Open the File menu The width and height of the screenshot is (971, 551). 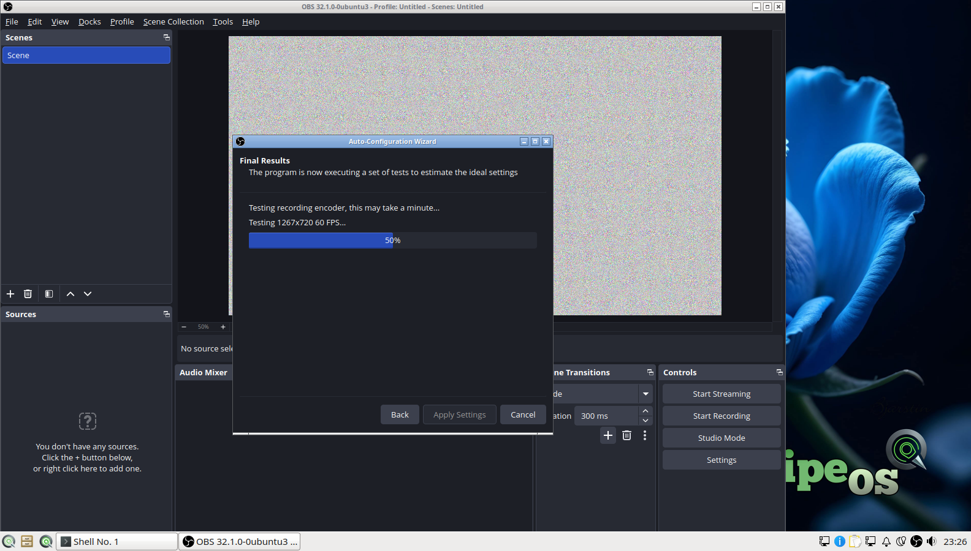(12, 21)
